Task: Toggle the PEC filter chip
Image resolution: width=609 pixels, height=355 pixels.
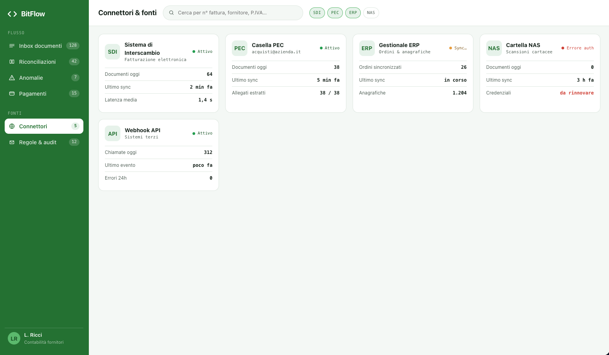Action: (335, 13)
